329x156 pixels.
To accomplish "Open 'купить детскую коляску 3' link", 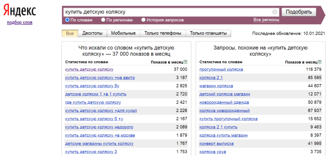I will pos(91,152).
